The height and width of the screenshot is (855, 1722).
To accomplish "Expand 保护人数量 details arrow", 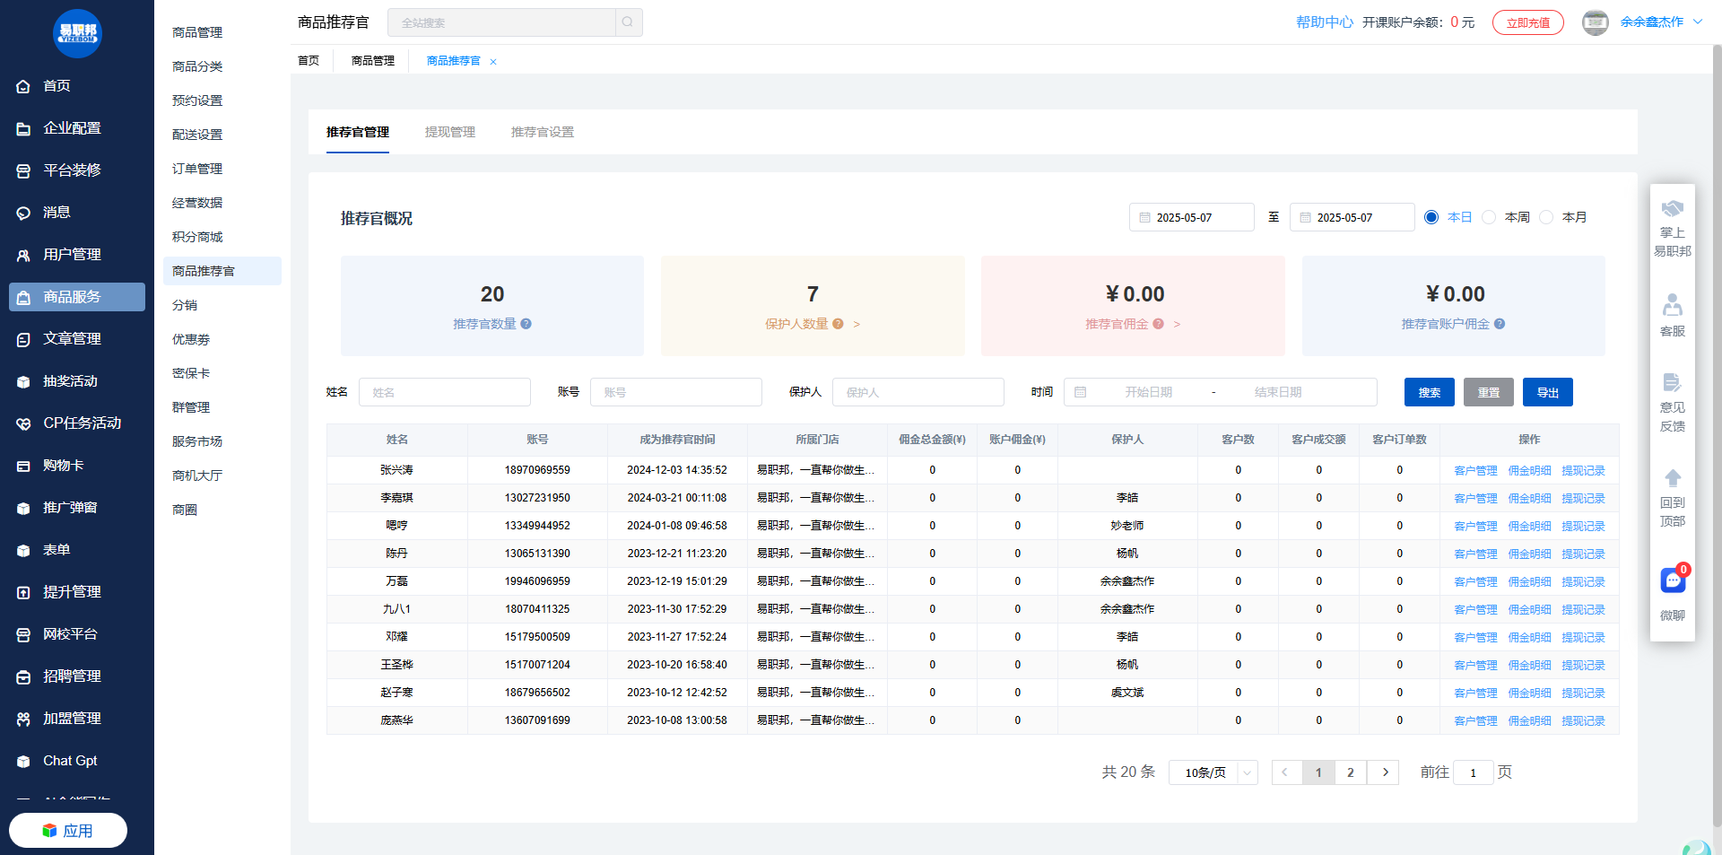I will point(857,324).
